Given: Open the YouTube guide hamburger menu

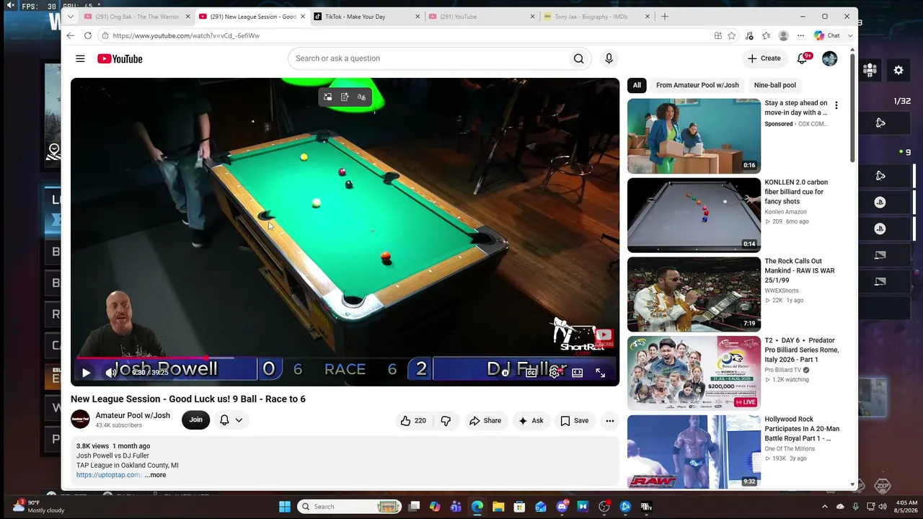Looking at the screenshot, I should [80, 58].
